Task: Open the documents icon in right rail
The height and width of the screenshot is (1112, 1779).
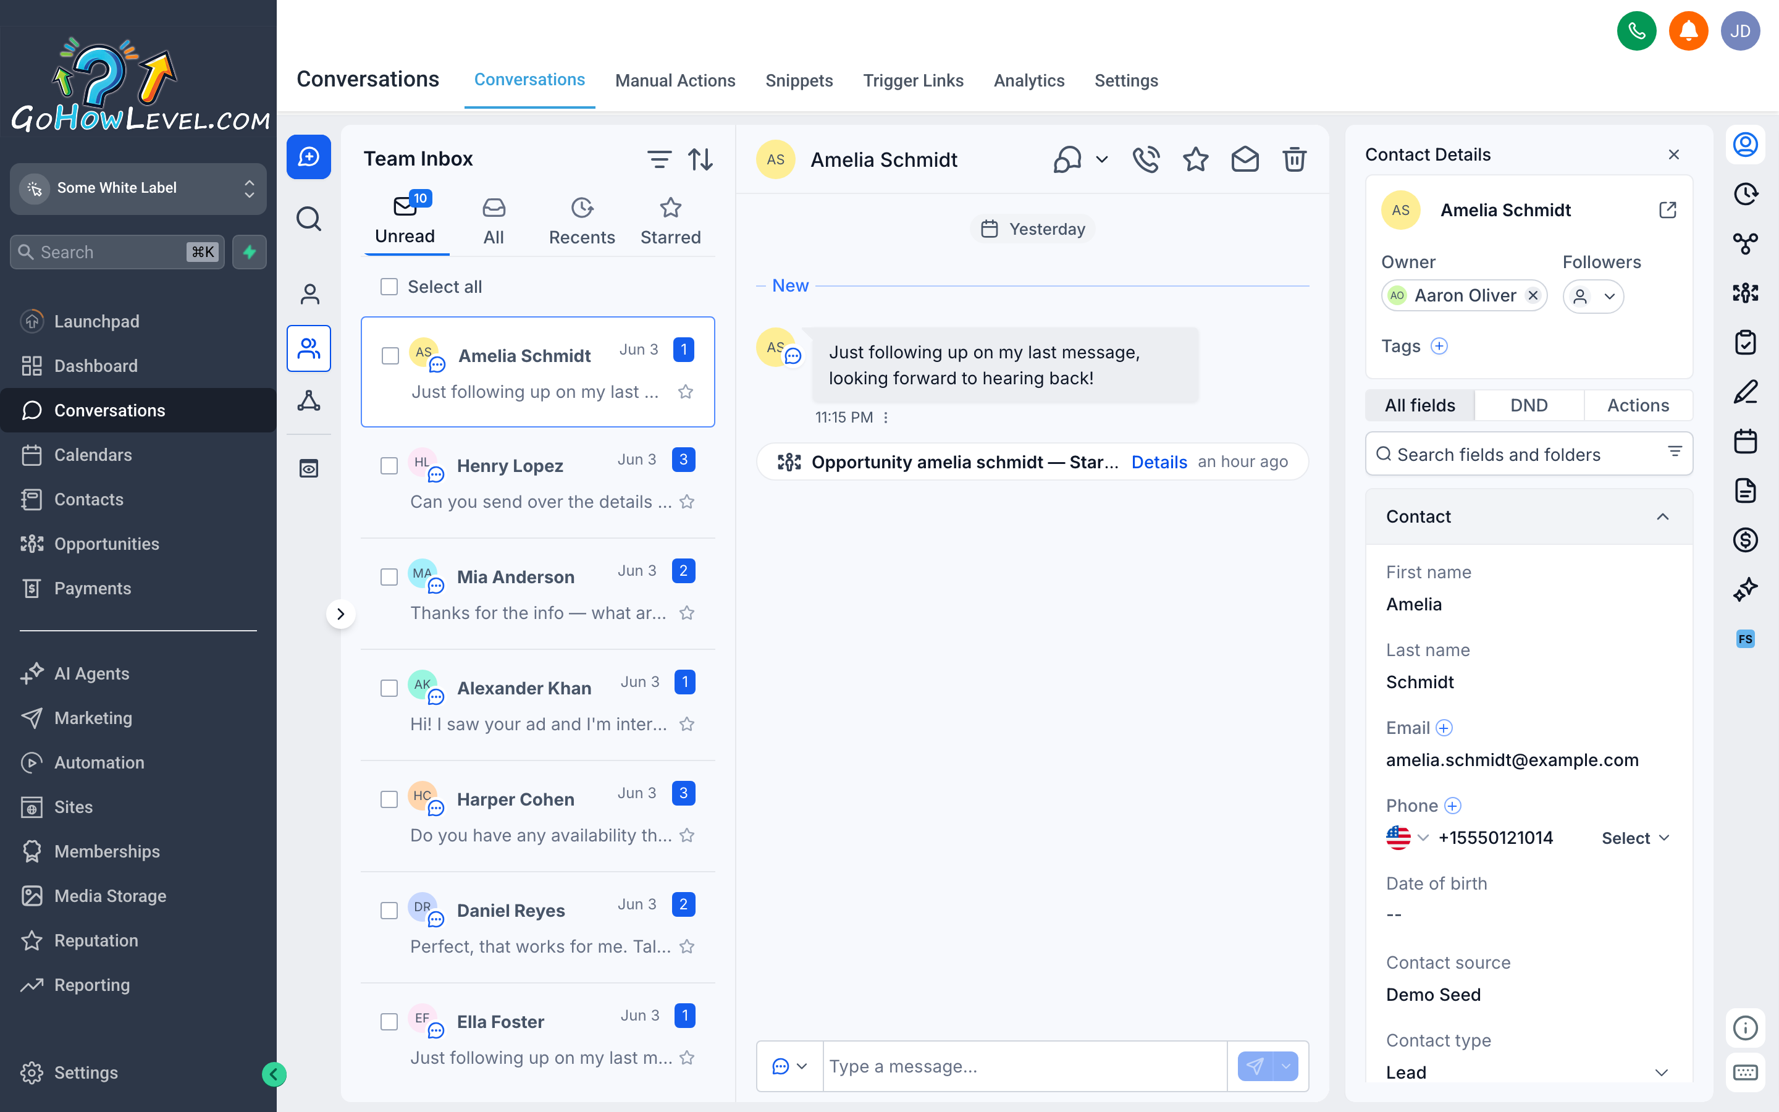Action: coord(1745,491)
